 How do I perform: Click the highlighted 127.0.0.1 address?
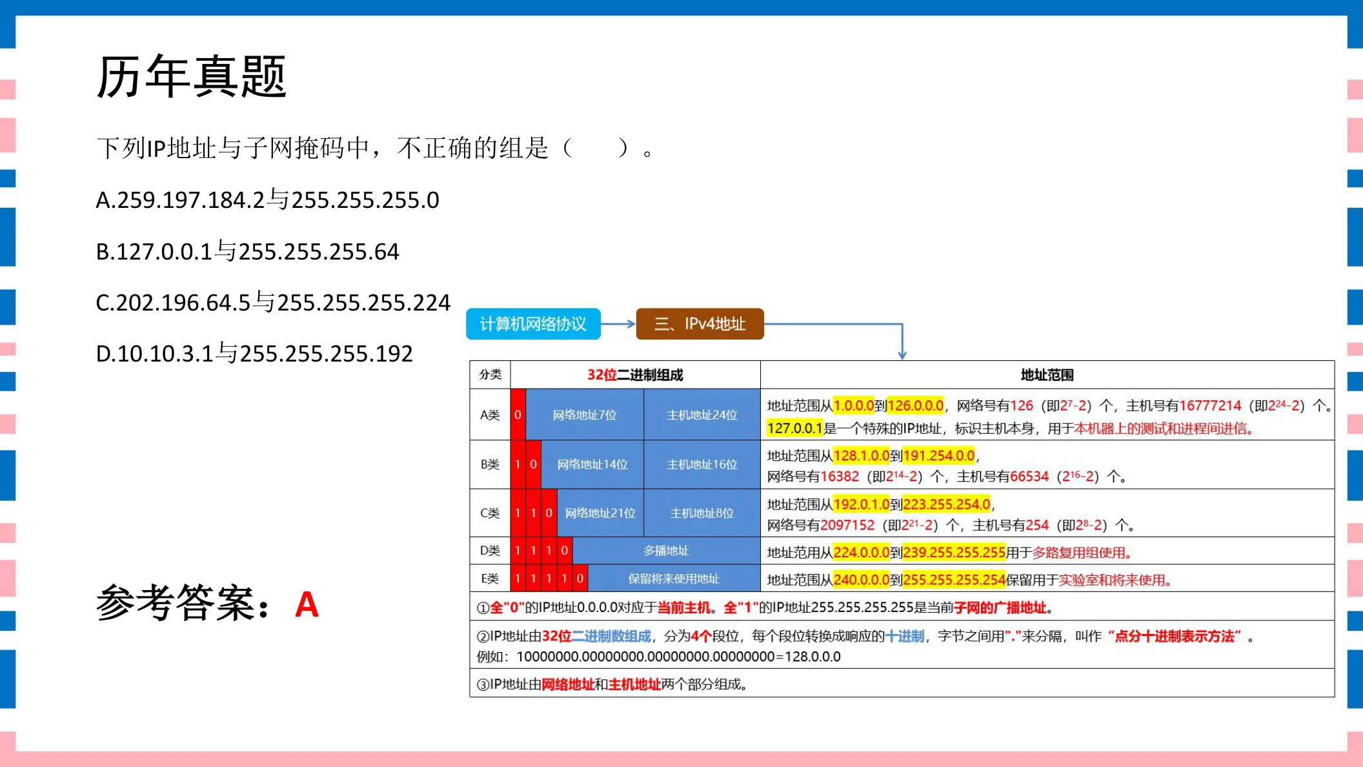point(795,428)
